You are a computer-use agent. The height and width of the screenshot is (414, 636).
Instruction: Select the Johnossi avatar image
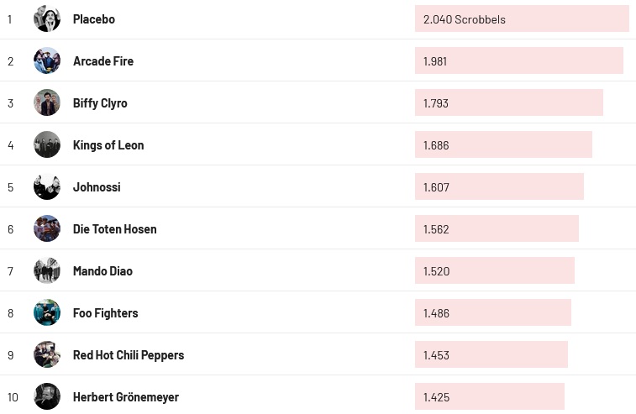47,186
